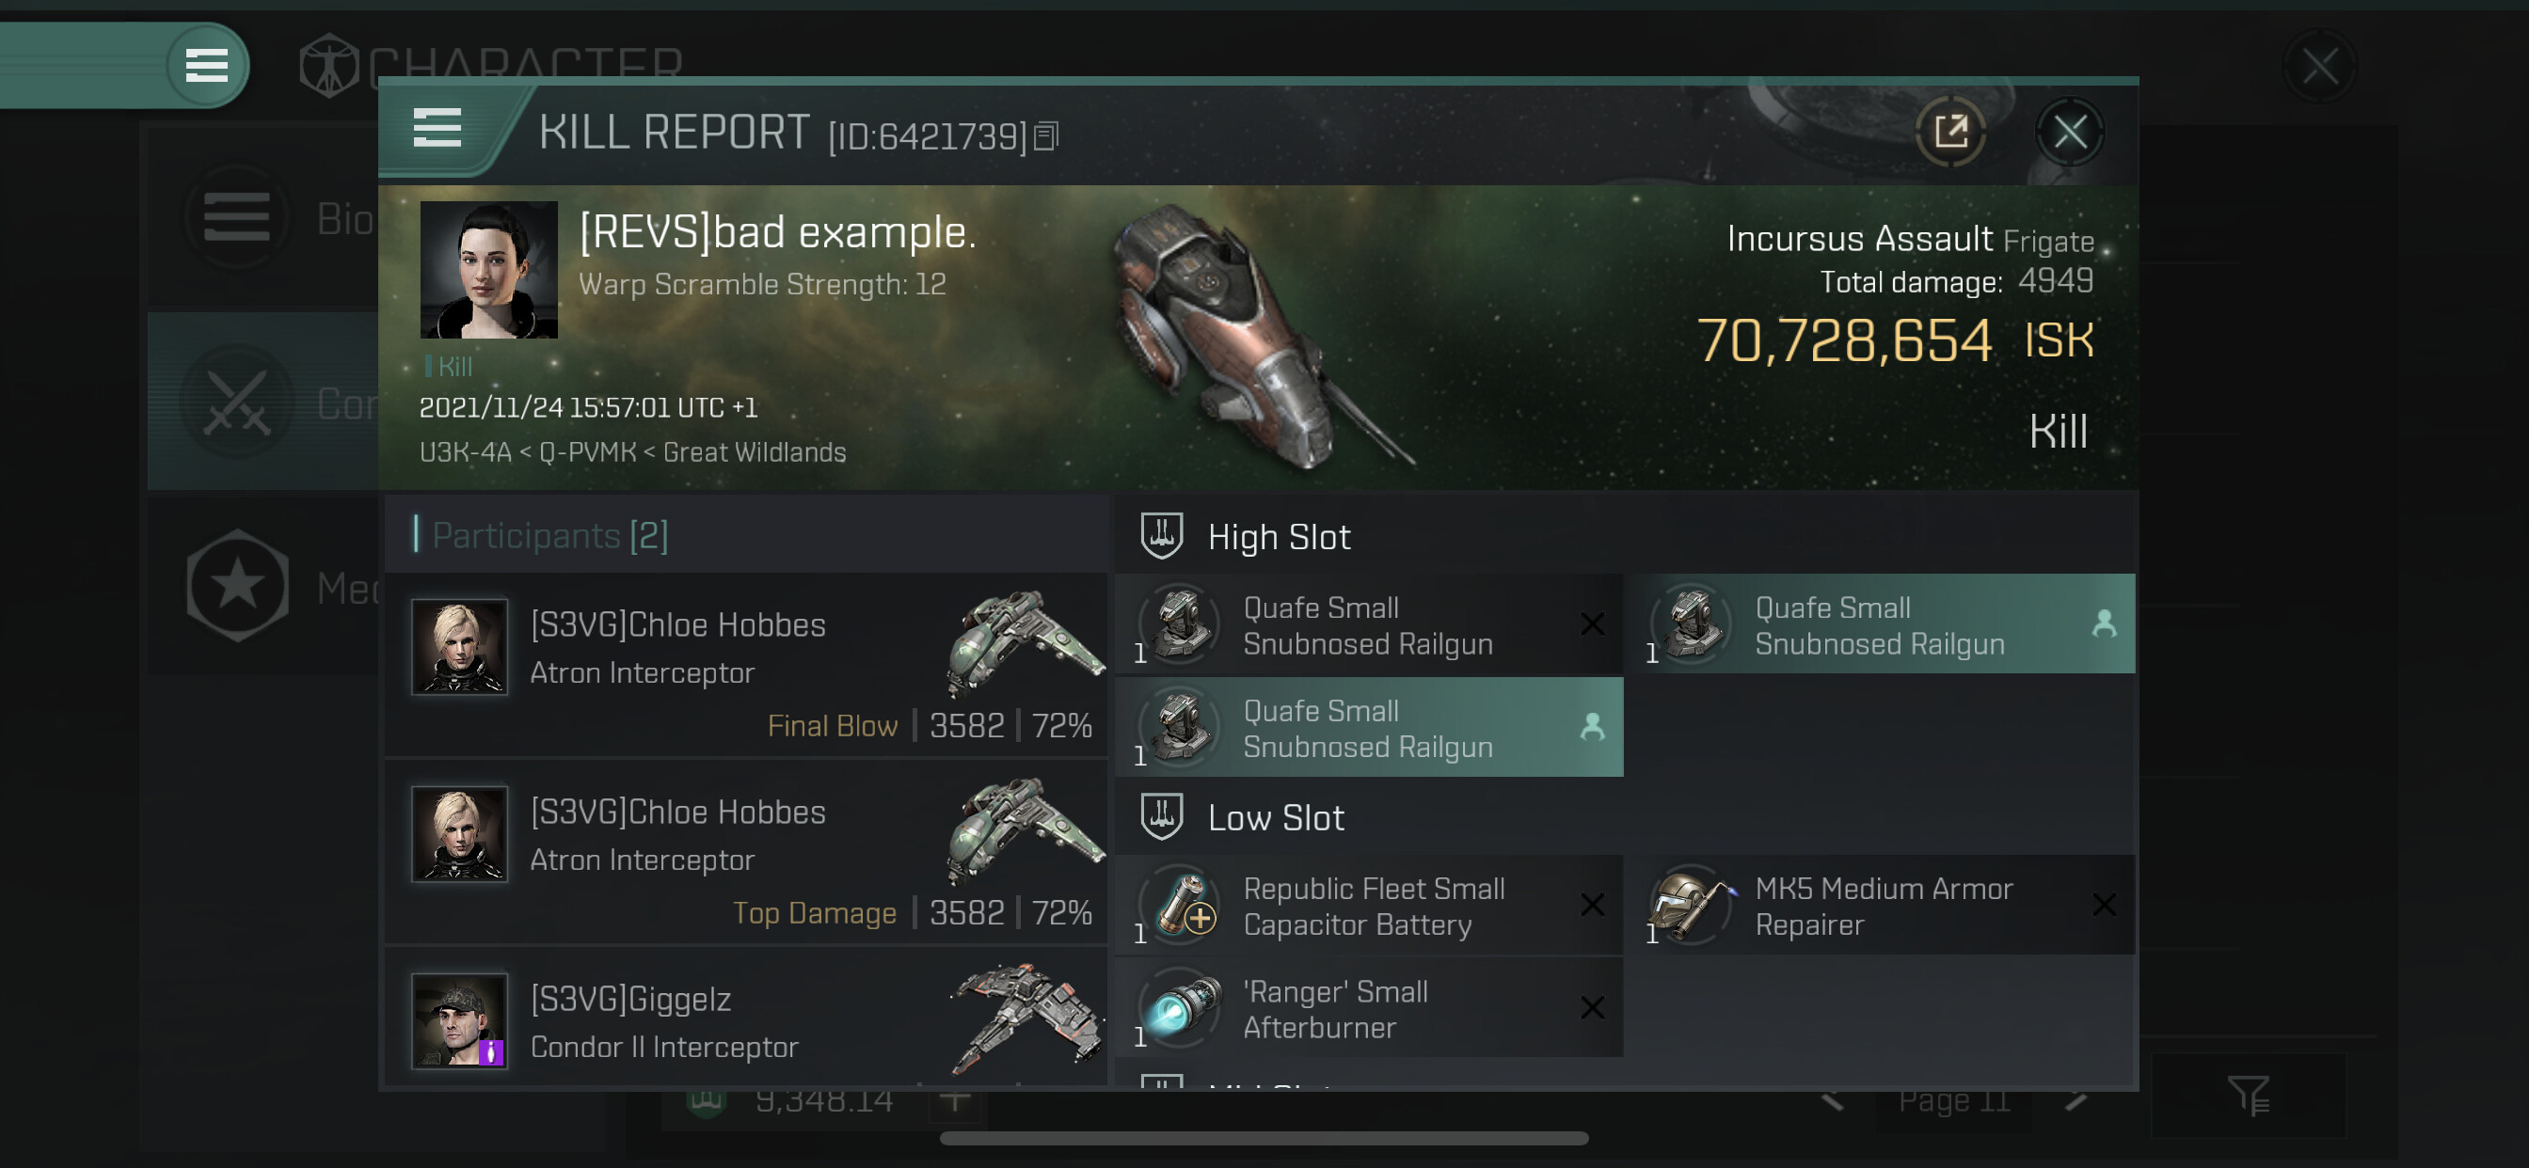
Task: Select the MK5 Medium Armor Repairer item
Action: pos(1880,906)
